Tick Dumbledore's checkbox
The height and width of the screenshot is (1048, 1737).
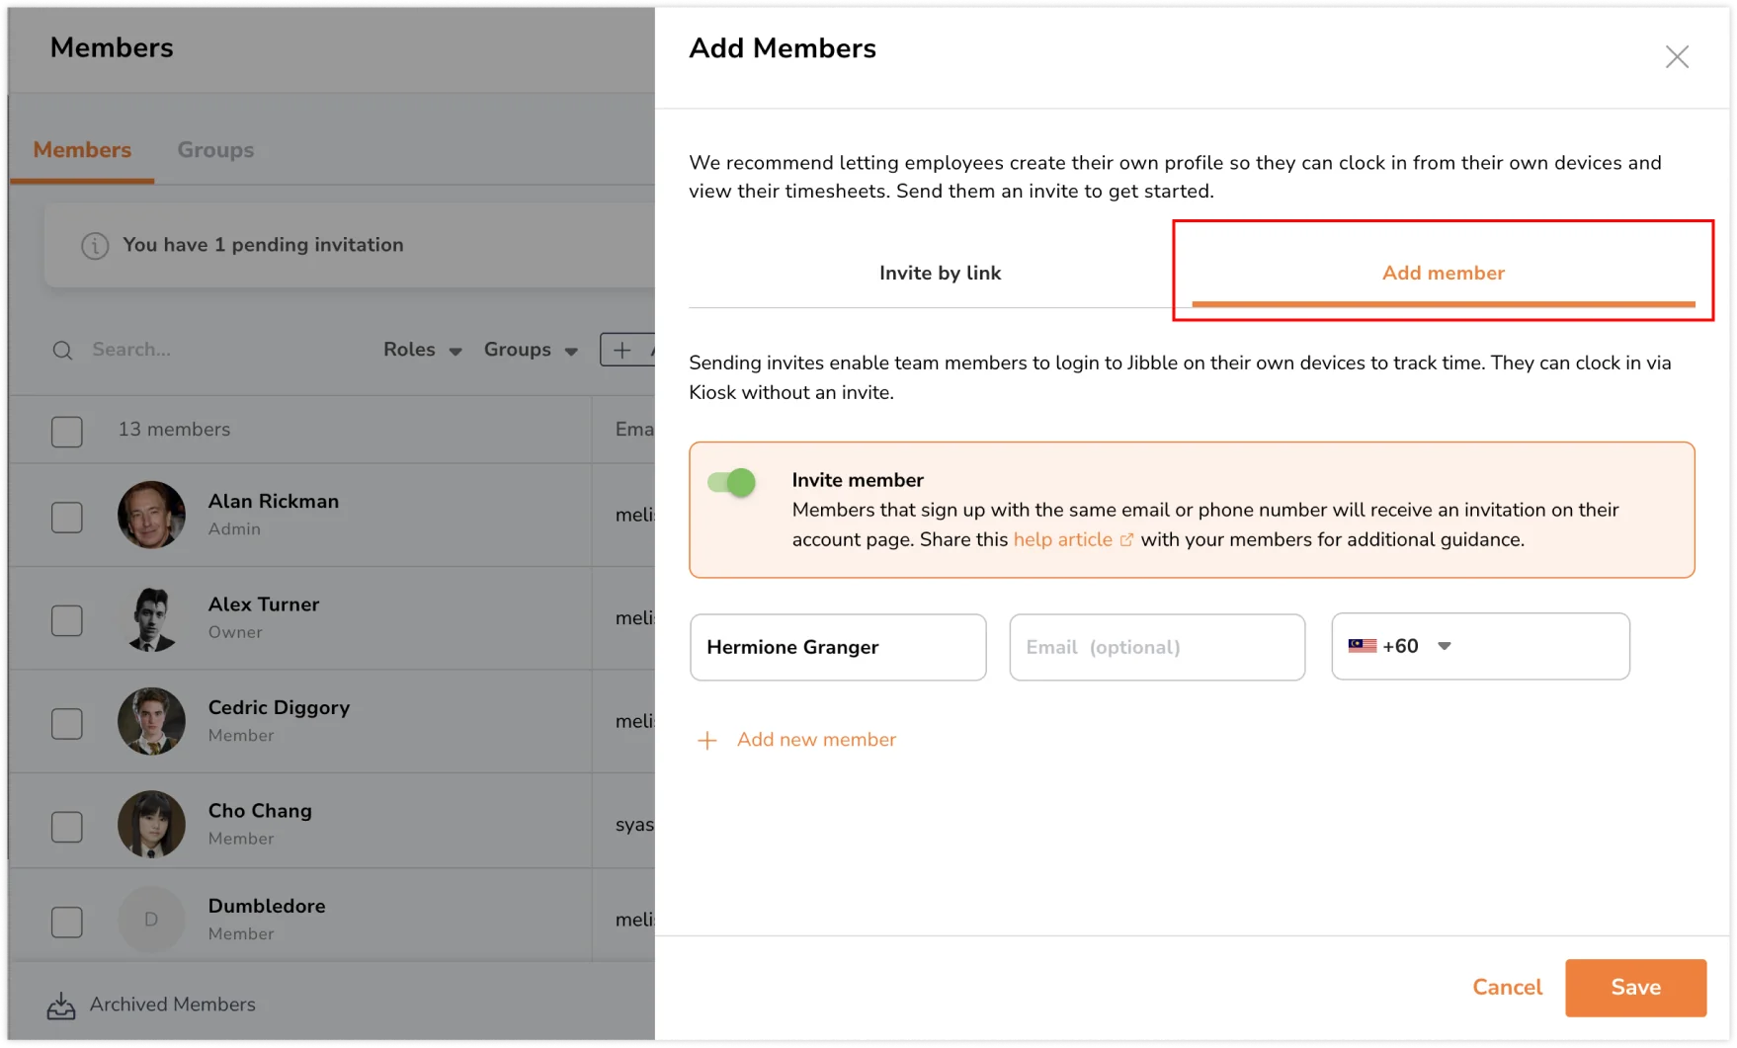[66, 922]
